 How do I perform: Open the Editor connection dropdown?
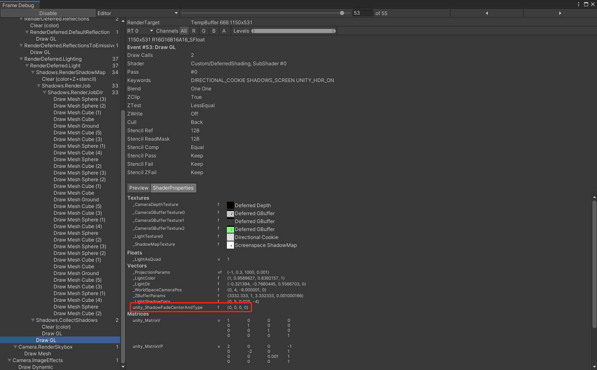[138, 13]
